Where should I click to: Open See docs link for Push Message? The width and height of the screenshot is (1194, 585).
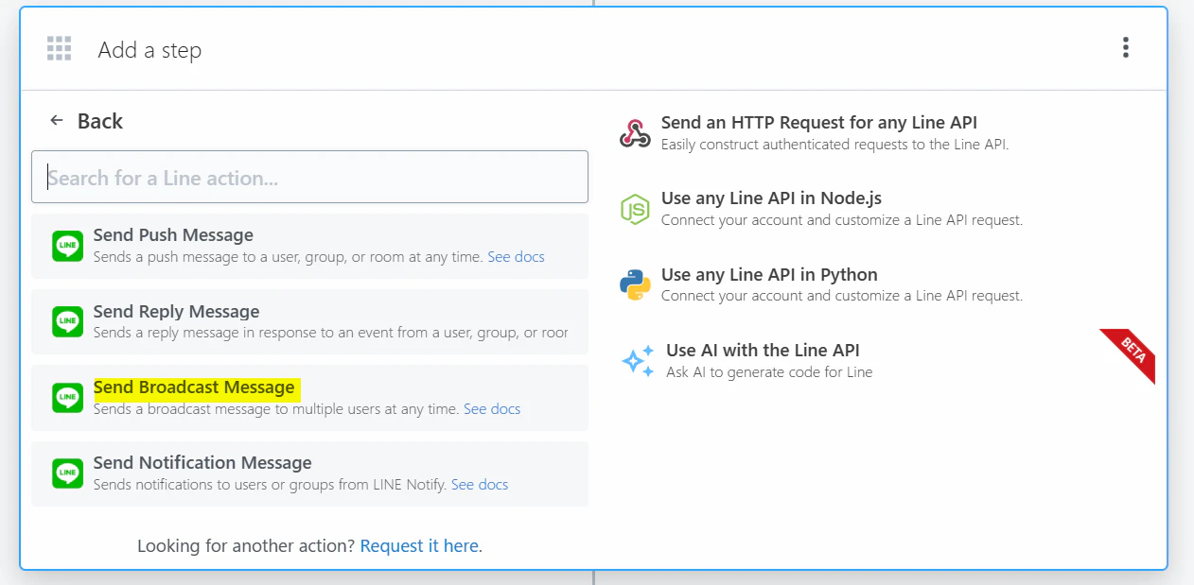(516, 257)
